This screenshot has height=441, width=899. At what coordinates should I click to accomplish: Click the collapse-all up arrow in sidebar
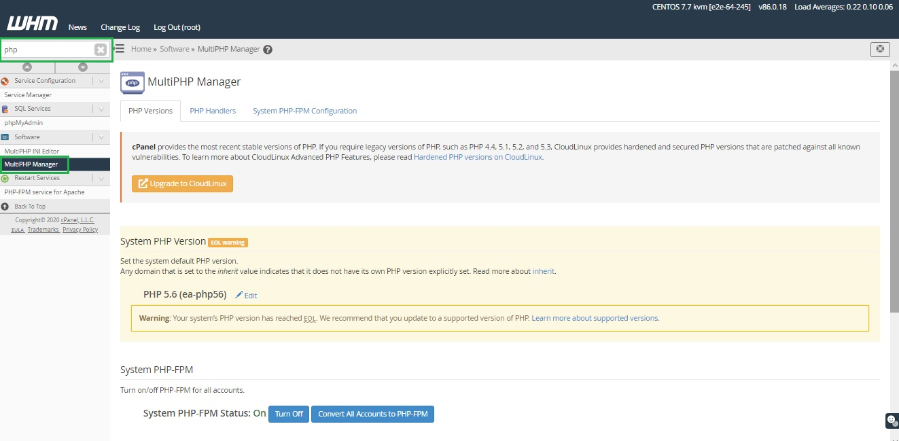tap(27, 67)
